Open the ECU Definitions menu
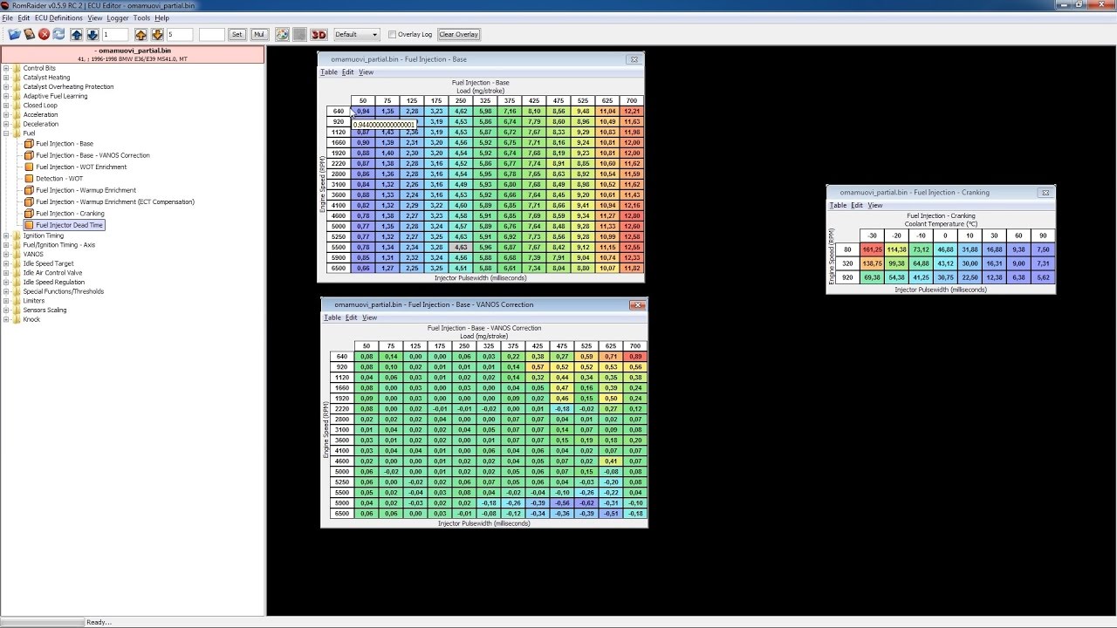 58,17
